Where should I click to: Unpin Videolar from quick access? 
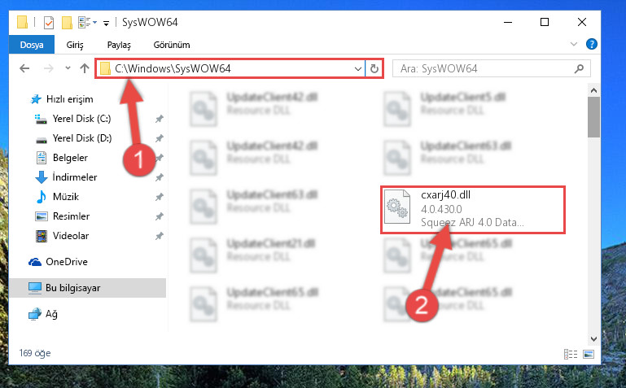click(160, 236)
